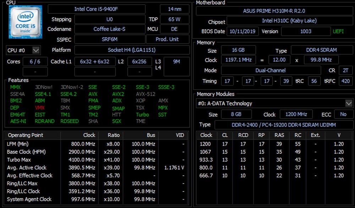Select the Turbo Max row
The image size is (355, 208).
pos(96,159)
